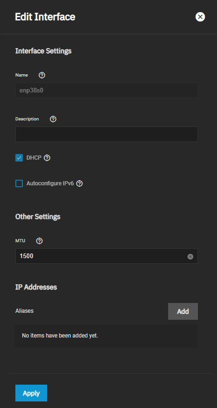View the MTU help question icon
The width and height of the screenshot is (217, 408).
click(x=40, y=241)
